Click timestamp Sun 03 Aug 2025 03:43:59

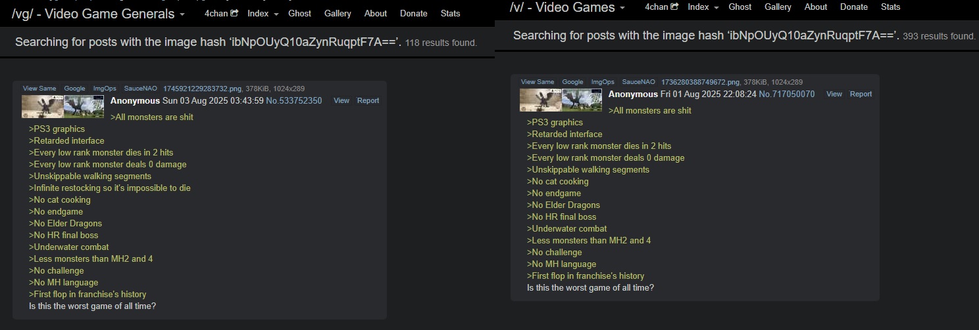[213, 100]
